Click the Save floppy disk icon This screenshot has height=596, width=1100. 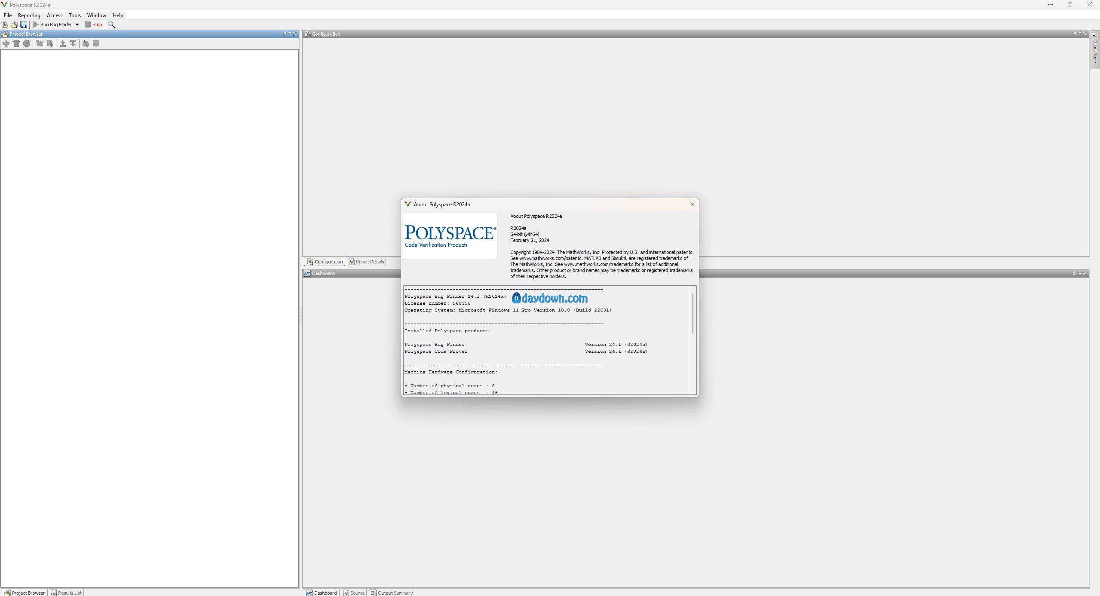point(24,24)
